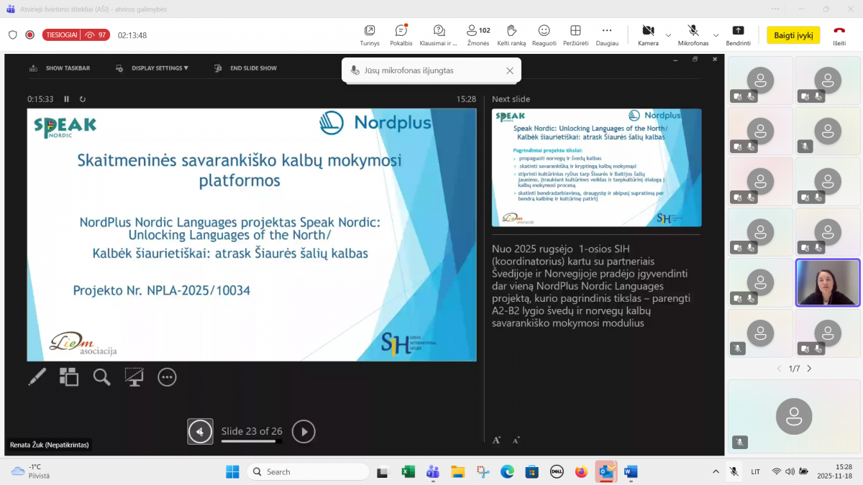Open the Display Settings dropdown
The height and width of the screenshot is (485, 863).
152,68
